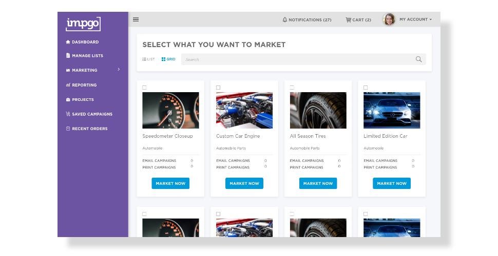
Task: Click Market Now for Limited Edition Car
Action: pyautogui.click(x=392, y=183)
